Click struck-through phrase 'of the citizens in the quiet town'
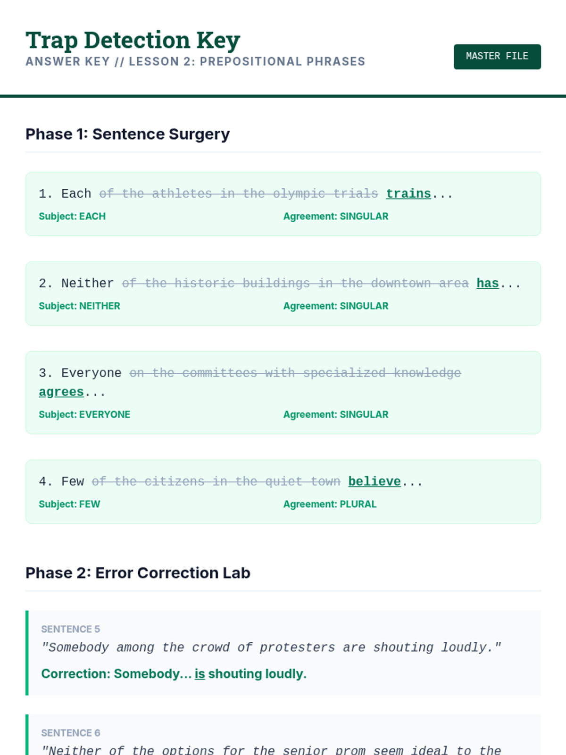The width and height of the screenshot is (566, 755). click(x=216, y=482)
